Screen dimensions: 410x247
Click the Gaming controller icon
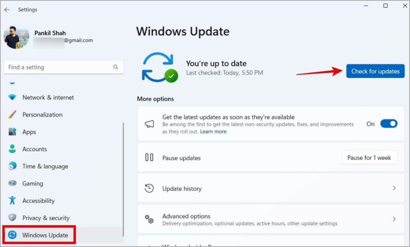coord(12,183)
